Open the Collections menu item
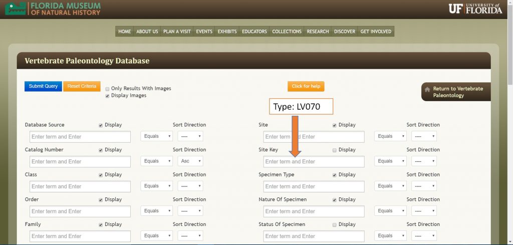The height and width of the screenshot is (245, 513). [287, 32]
